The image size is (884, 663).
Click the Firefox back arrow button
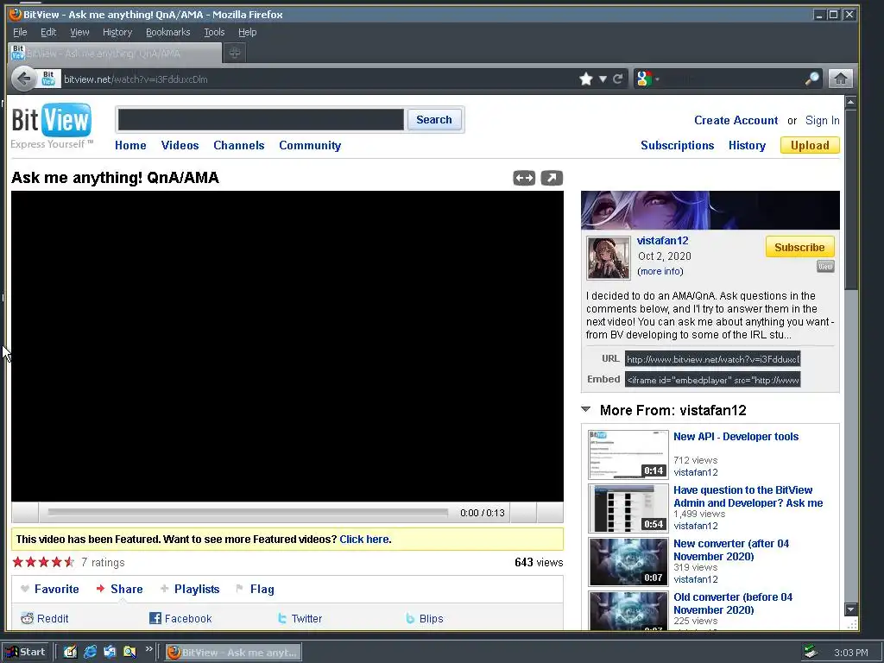point(23,79)
